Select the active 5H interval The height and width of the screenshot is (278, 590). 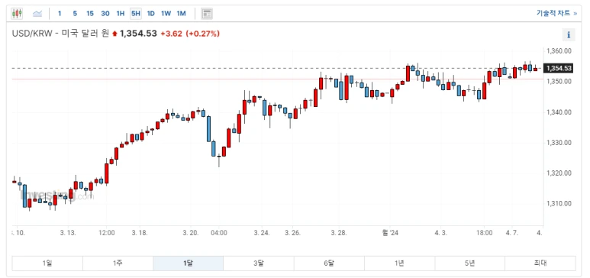click(135, 14)
